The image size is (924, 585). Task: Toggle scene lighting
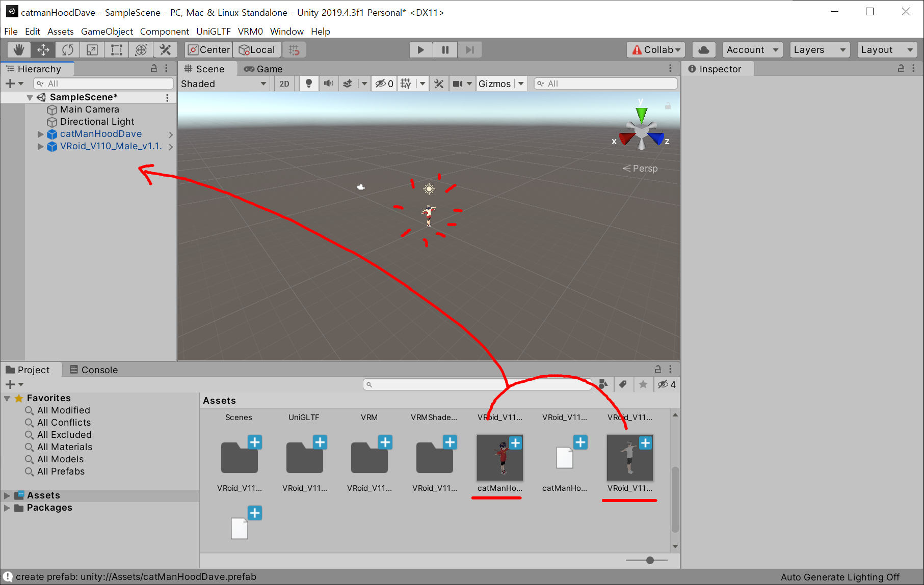point(308,83)
